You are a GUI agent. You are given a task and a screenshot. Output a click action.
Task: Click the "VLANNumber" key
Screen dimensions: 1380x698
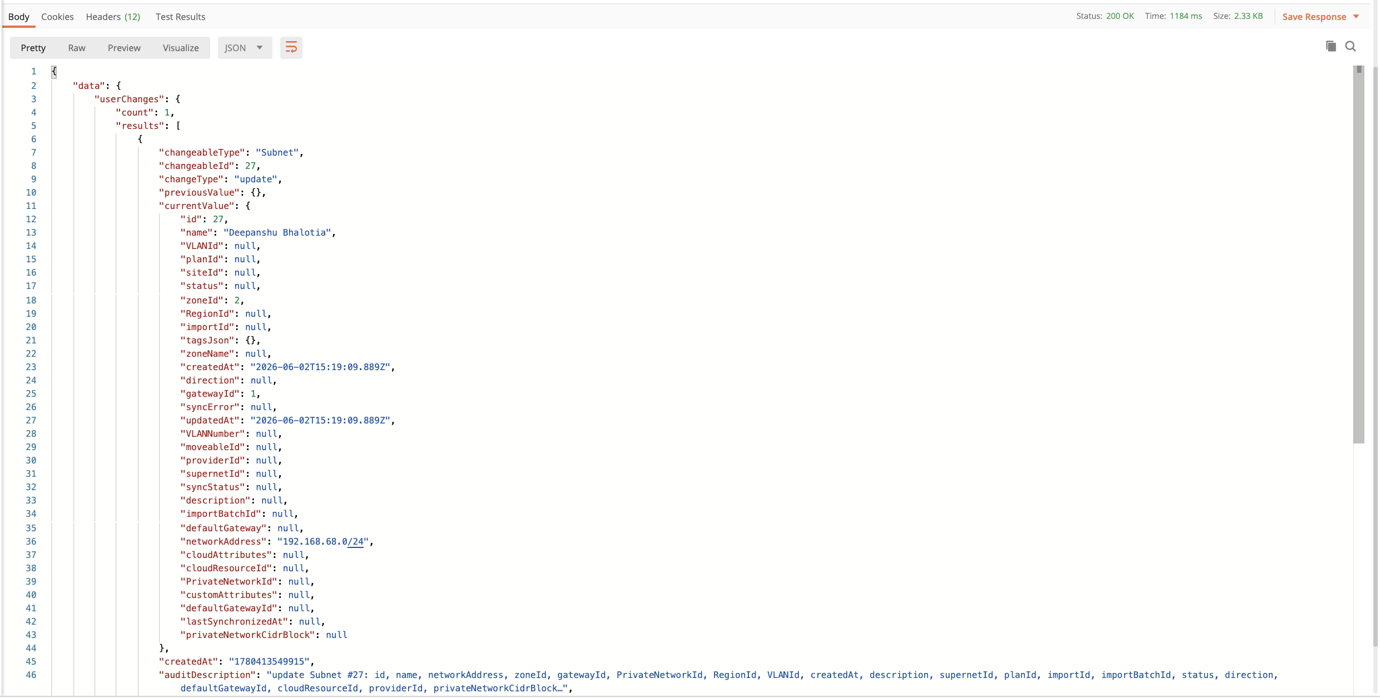(x=213, y=433)
